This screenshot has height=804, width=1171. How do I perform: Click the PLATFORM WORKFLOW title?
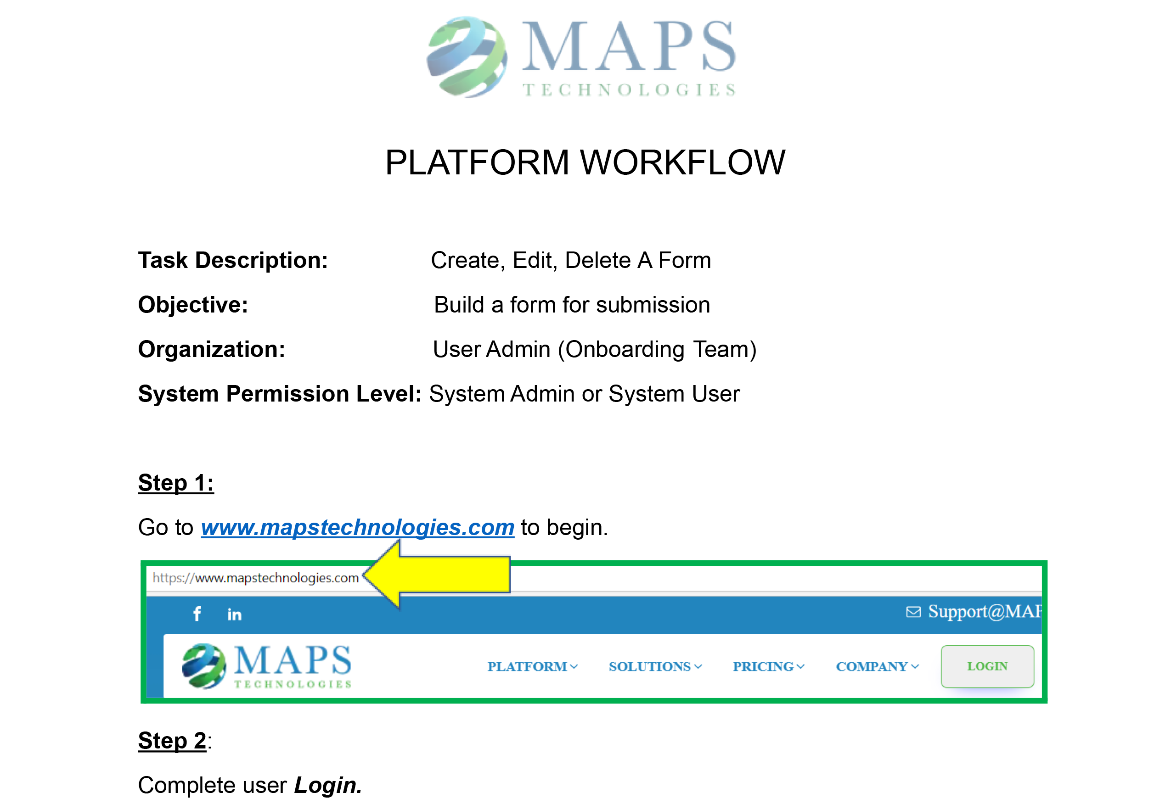point(585,162)
